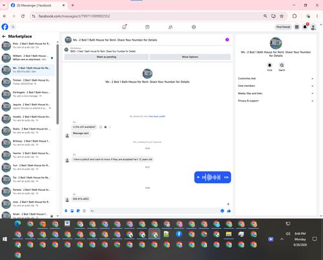Click the chat list vertical scrollbar

pos(57,84)
